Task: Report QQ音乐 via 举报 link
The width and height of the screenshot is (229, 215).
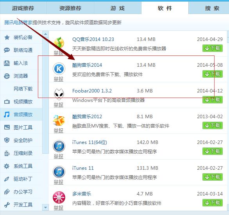Action: (58, 53)
